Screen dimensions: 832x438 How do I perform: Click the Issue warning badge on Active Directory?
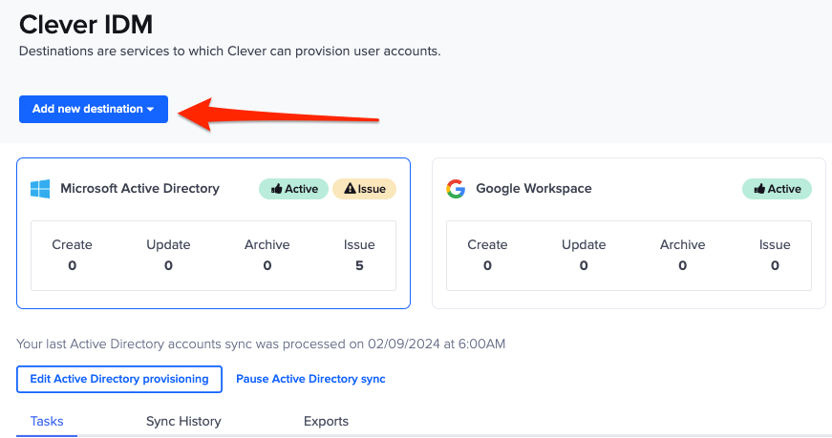point(364,189)
